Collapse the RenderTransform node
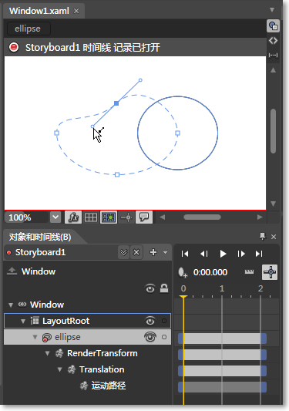289x411 pixels. 48,353
